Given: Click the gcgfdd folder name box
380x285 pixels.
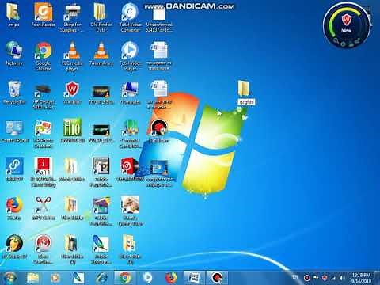Looking at the screenshot, I should (x=246, y=102).
